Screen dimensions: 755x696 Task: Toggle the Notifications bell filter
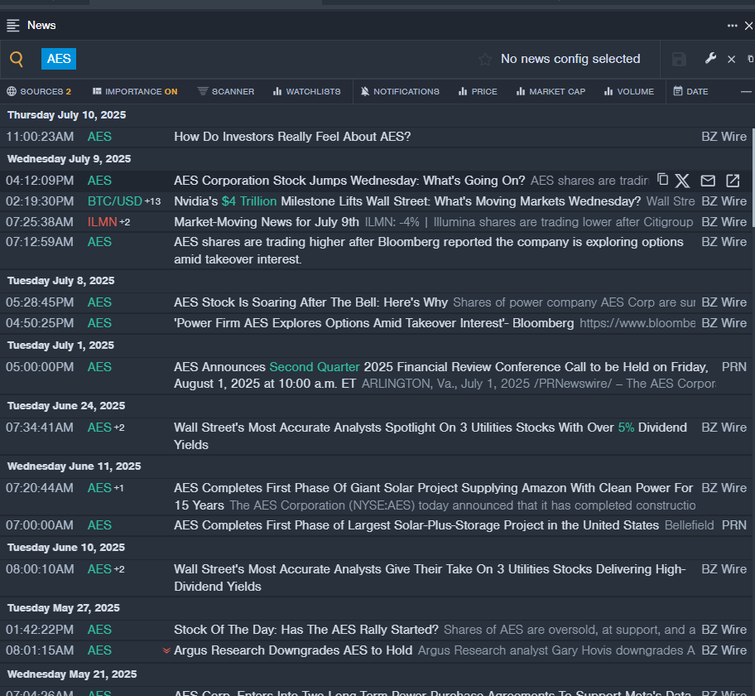pyautogui.click(x=400, y=92)
